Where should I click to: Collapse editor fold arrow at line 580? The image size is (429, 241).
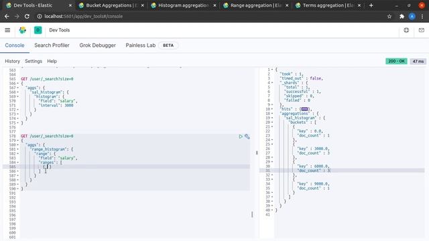(18, 145)
